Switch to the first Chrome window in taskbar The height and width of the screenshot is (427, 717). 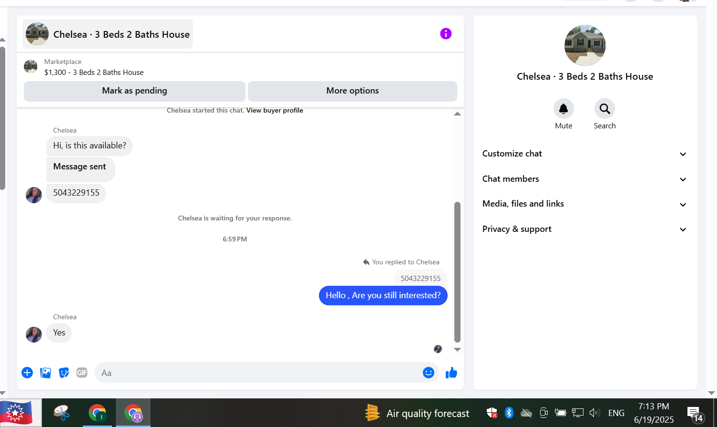point(97,413)
